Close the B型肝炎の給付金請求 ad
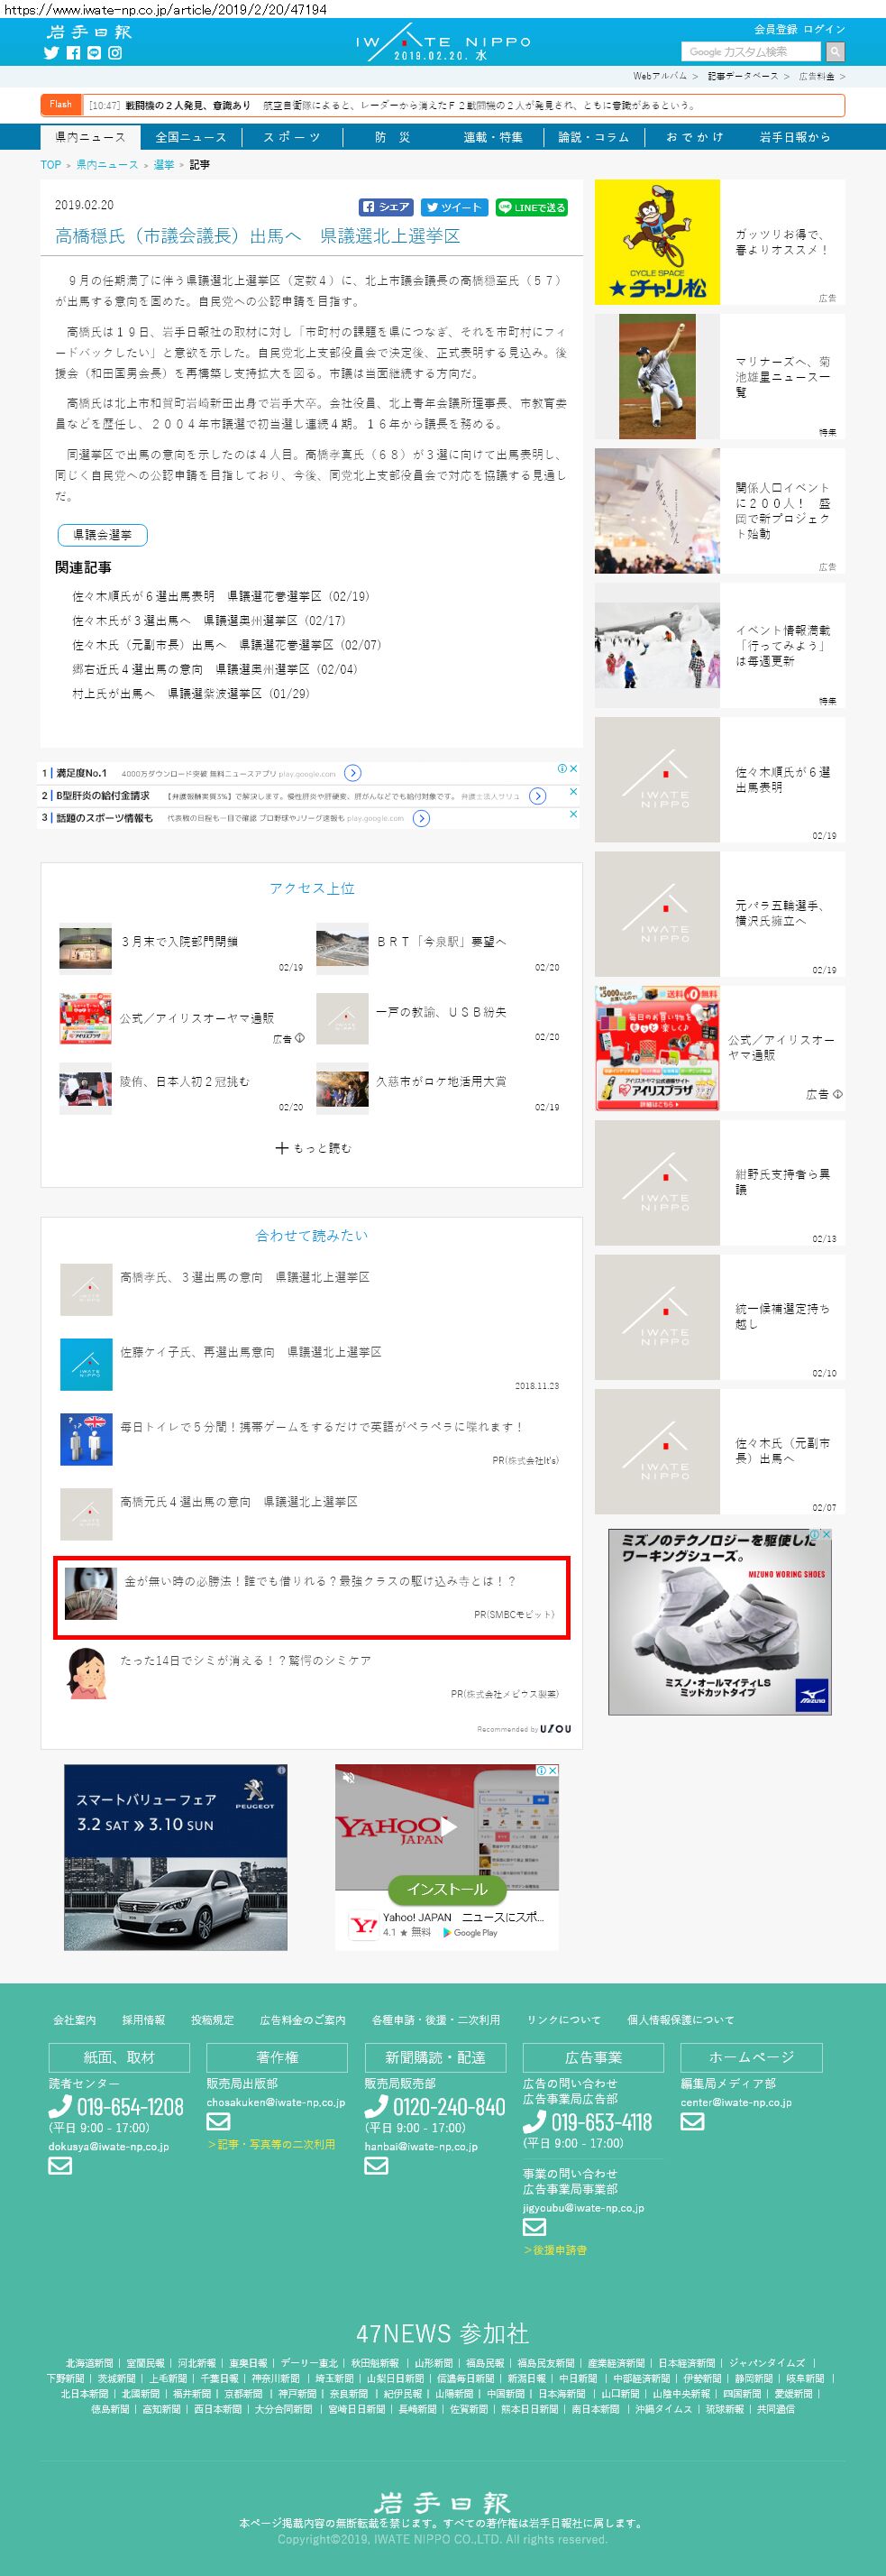The height and width of the screenshot is (2576, 886). tap(573, 791)
